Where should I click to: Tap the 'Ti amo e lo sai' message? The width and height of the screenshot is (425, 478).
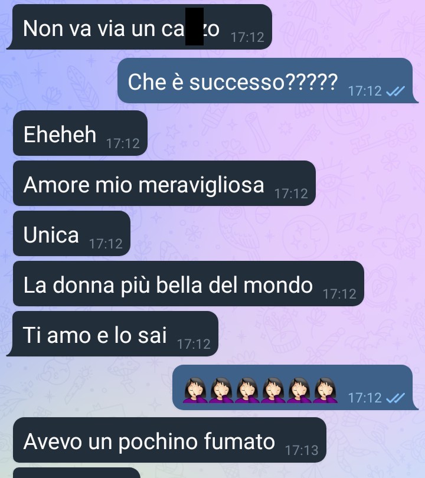pos(113,334)
